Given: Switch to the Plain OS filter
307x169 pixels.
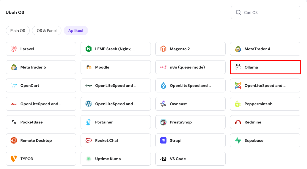Looking at the screenshot, I should 18,31.
